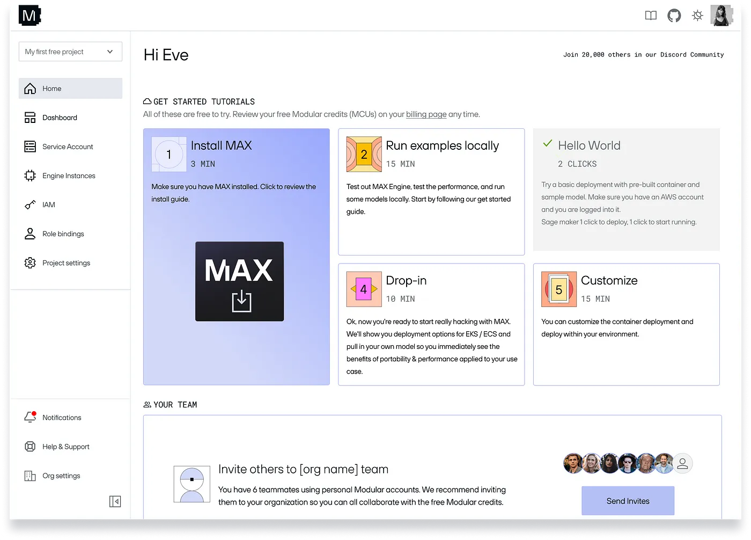
Task: Click the Hello World green checkmark
Action: point(548,143)
